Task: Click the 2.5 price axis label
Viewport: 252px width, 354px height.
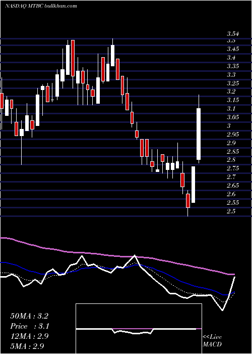Action: (231, 211)
